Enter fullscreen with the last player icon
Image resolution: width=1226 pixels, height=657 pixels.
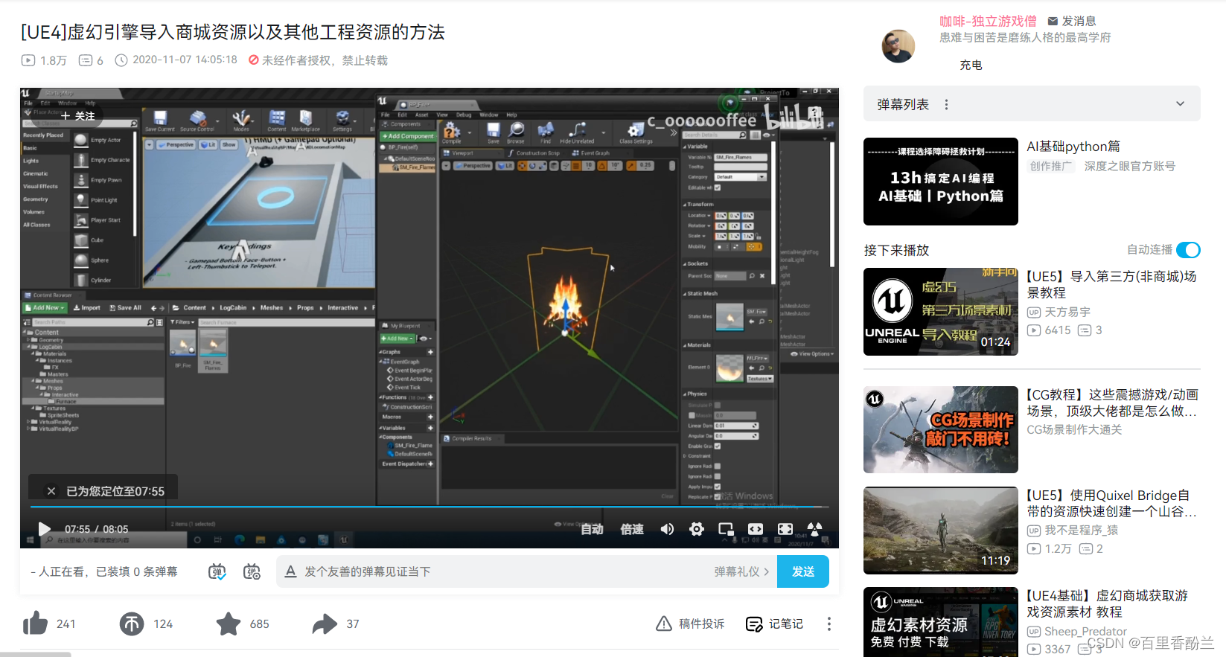[815, 529]
